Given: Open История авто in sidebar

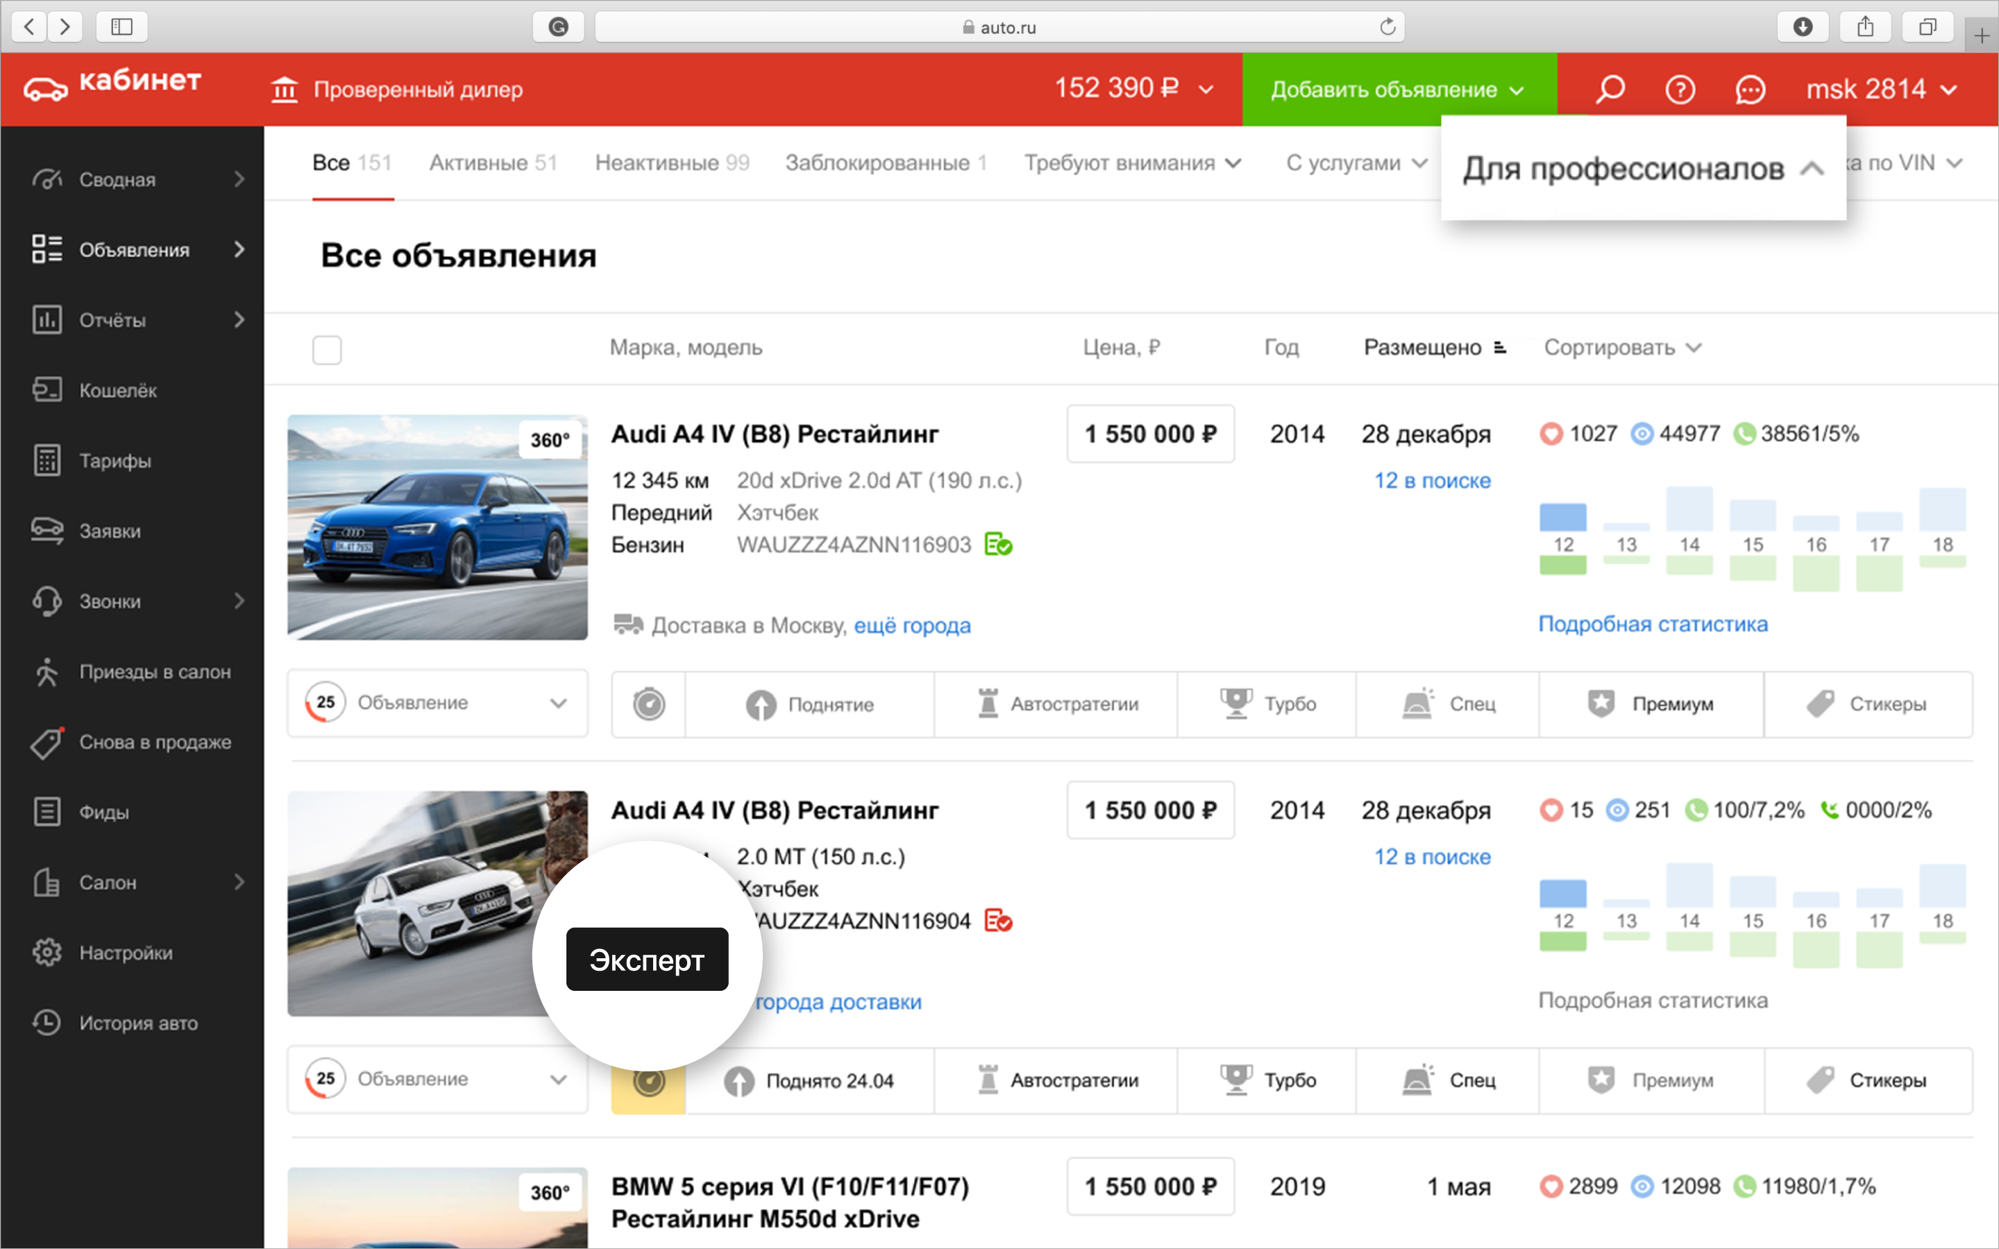Looking at the screenshot, I should 137,1023.
